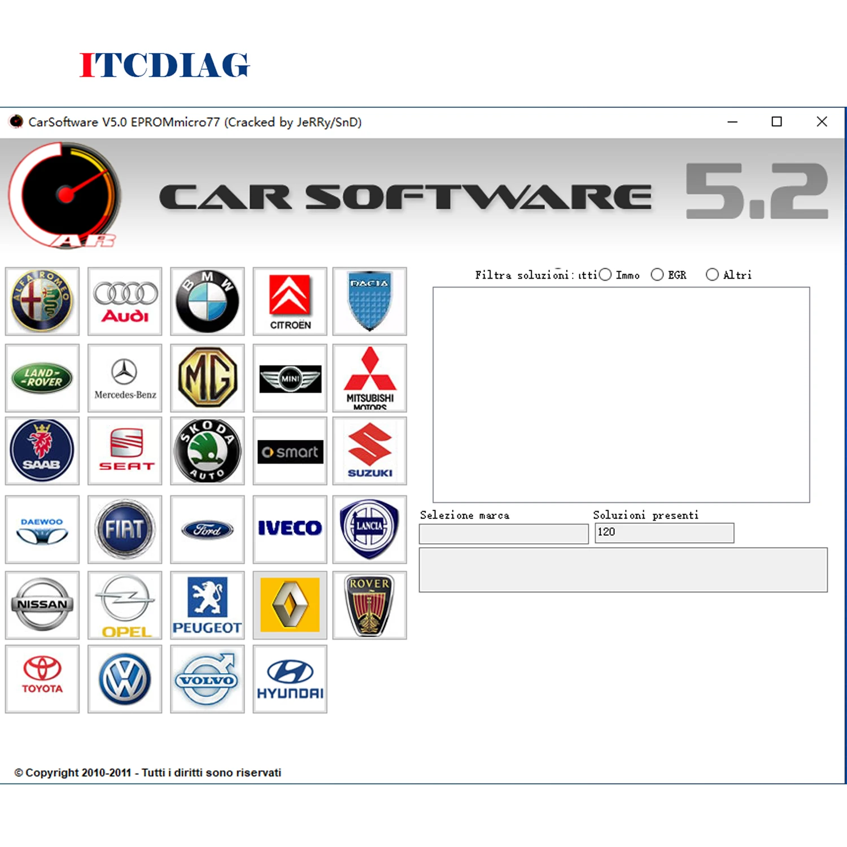847x847 pixels.
Task: Close the CarSoftware window
Action: (822, 122)
